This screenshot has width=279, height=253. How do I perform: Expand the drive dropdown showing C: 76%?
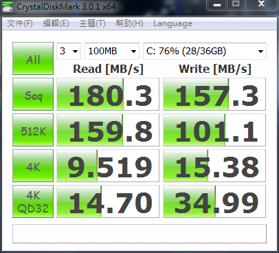(205, 51)
